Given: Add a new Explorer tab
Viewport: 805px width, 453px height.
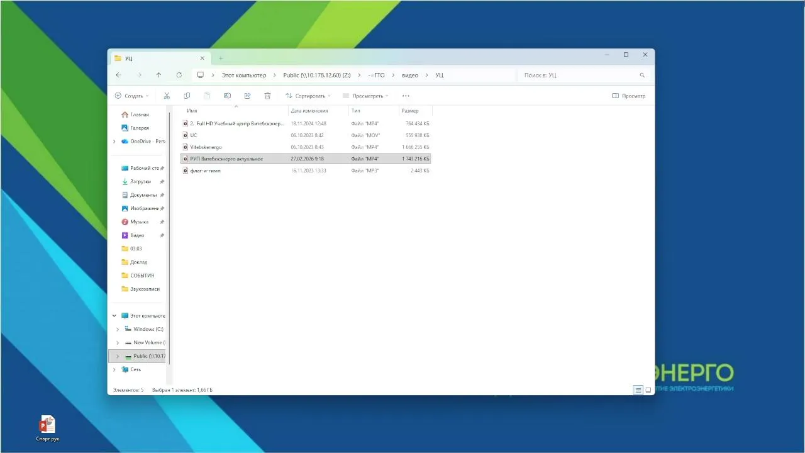Looking at the screenshot, I should click(221, 58).
